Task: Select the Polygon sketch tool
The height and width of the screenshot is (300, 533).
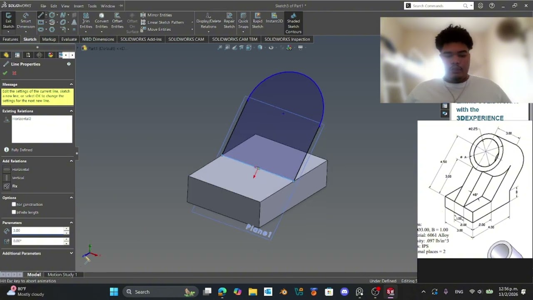Action: (52, 30)
